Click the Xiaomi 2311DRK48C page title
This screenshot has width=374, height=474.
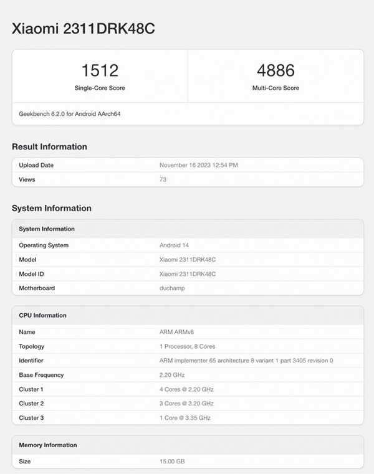coord(83,29)
